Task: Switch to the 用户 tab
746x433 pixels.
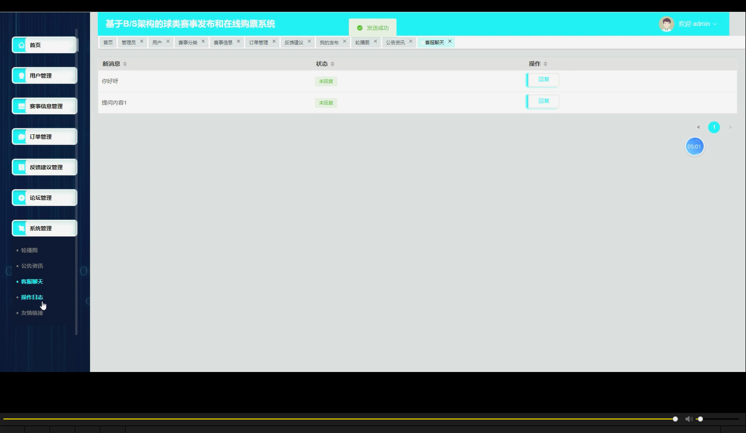Action: (157, 43)
